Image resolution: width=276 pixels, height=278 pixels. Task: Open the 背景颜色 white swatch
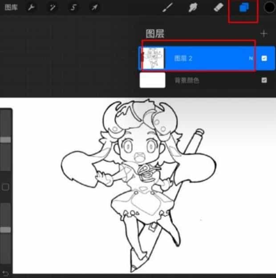coord(152,81)
